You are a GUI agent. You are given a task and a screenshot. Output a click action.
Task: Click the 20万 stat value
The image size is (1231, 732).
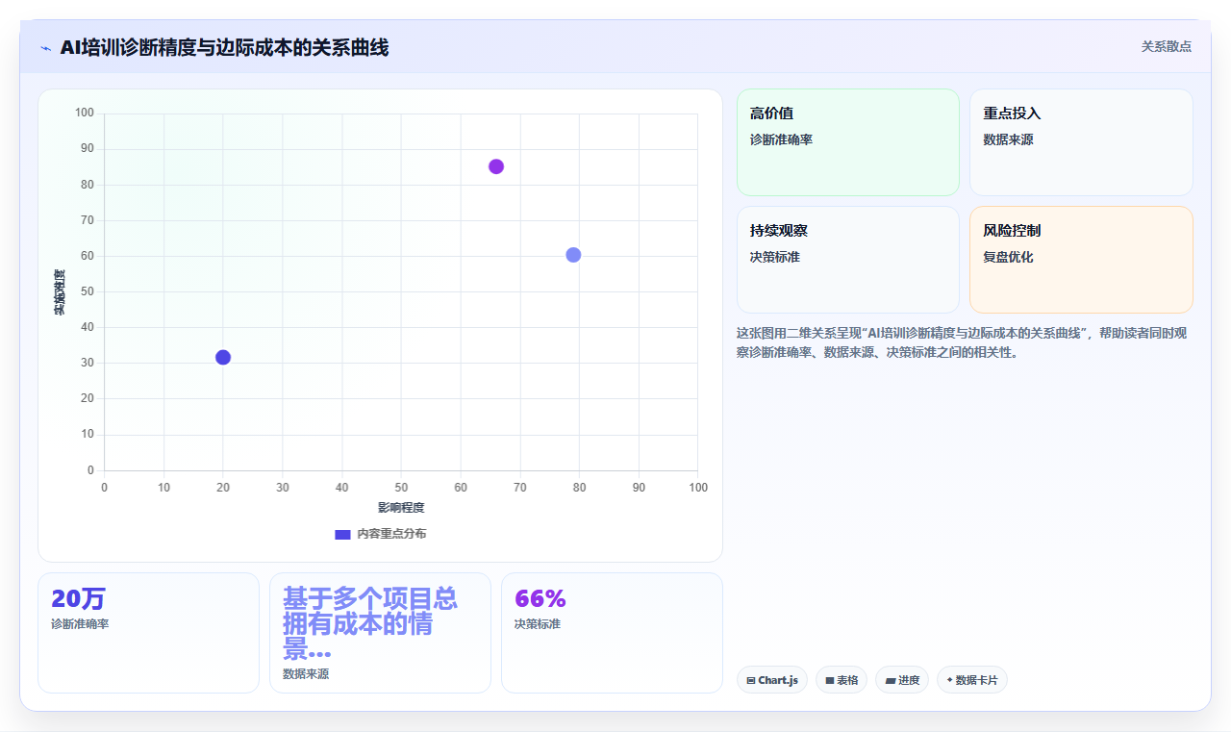click(x=78, y=599)
